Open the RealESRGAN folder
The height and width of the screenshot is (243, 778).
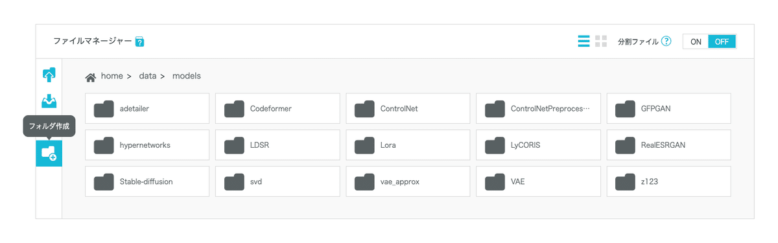point(668,145)
